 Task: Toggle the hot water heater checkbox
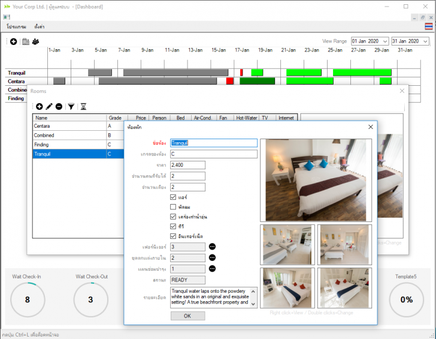[x=173, y=217]
